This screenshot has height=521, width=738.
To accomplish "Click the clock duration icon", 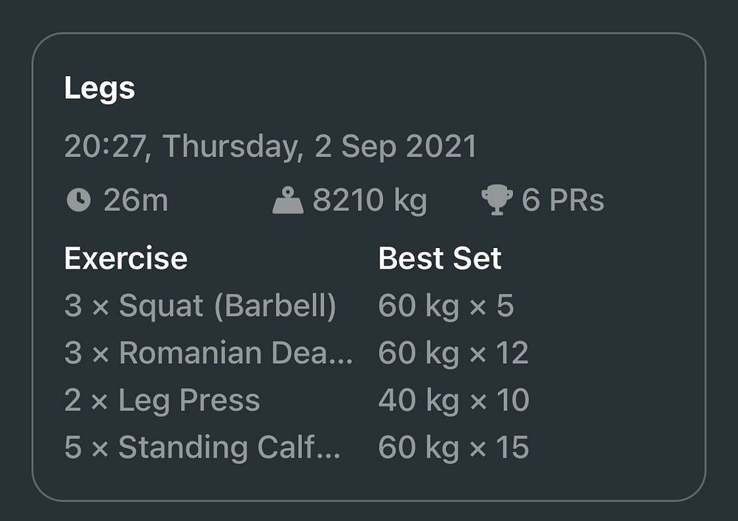I will [78, 201].
